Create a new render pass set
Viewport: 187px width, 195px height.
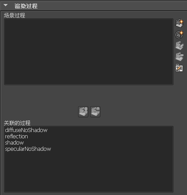[179, 35]
